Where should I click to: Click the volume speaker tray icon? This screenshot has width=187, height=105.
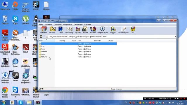click(170, 103)
